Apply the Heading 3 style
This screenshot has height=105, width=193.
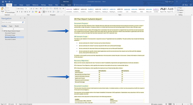pyautogui.click(x=105, y=10)
